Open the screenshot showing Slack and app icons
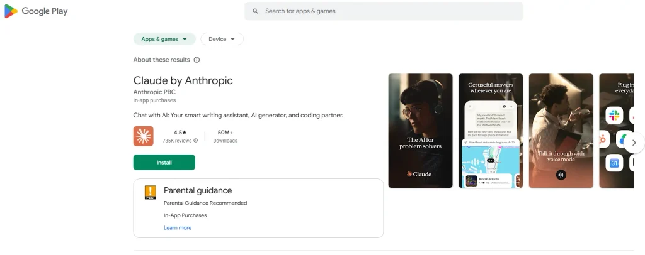Image resolution: width=645 pixels, height=255 pixels. (617, 131)
